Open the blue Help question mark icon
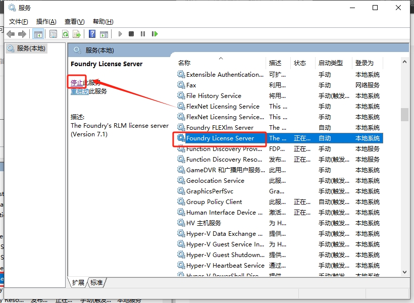 click(x=92, y=34)
